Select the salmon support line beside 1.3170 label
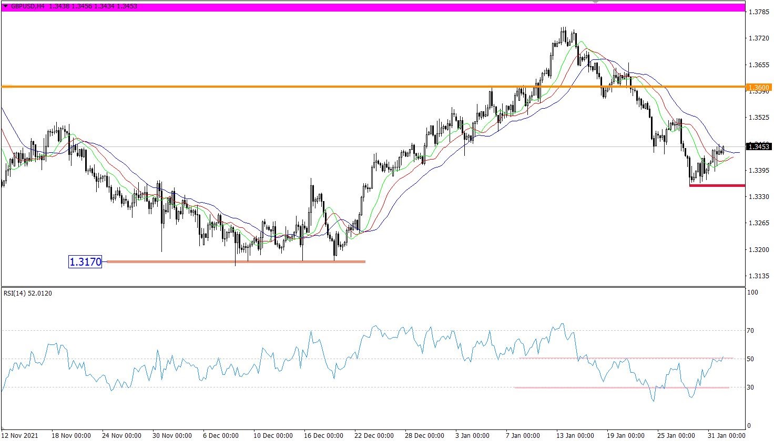The width and height of the screenshot is (774, 441). click(236, 261)
